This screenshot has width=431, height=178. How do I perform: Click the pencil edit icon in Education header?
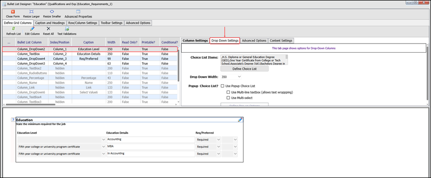pyautogui.click(x=240, y=120)
